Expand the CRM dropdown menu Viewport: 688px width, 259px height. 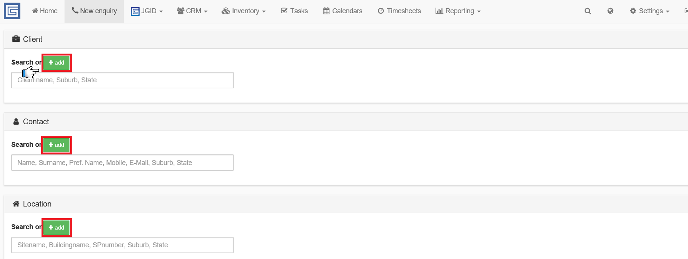(x=192, y=11)
